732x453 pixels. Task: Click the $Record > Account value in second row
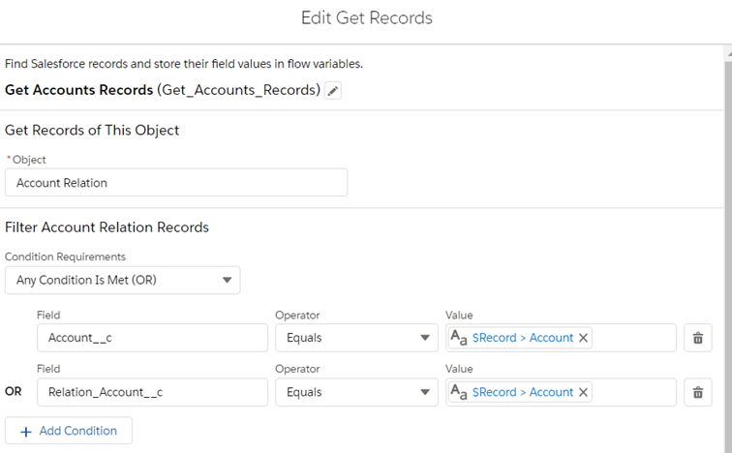click(x=523, y=392)
